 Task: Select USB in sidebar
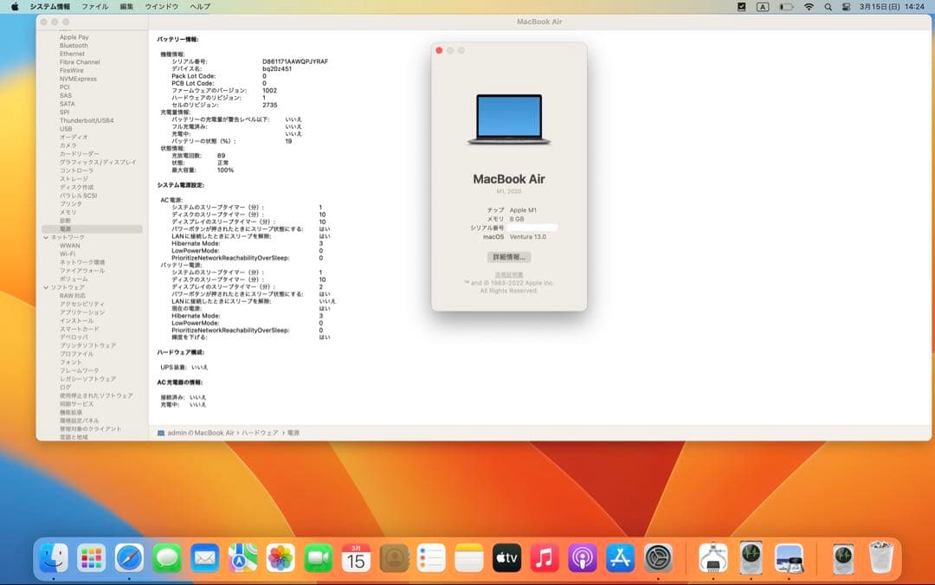(x=66, y=129)
